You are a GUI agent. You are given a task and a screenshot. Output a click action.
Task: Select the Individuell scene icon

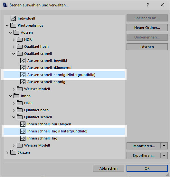tap(13, 18)
